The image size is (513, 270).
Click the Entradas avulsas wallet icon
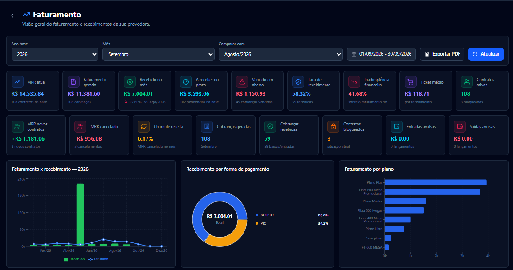click(x=396, y=126)
